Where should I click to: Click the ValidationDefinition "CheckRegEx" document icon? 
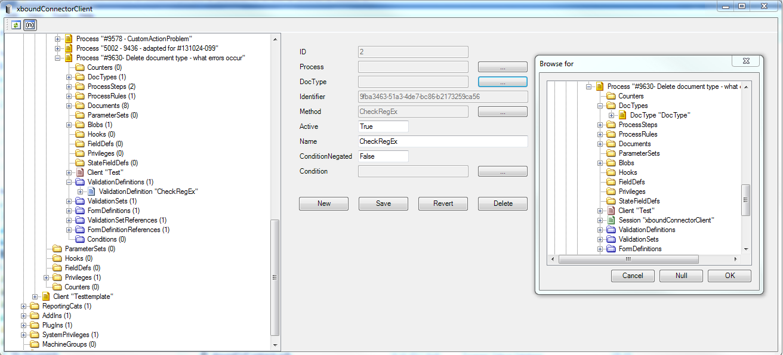coord(91,192)
